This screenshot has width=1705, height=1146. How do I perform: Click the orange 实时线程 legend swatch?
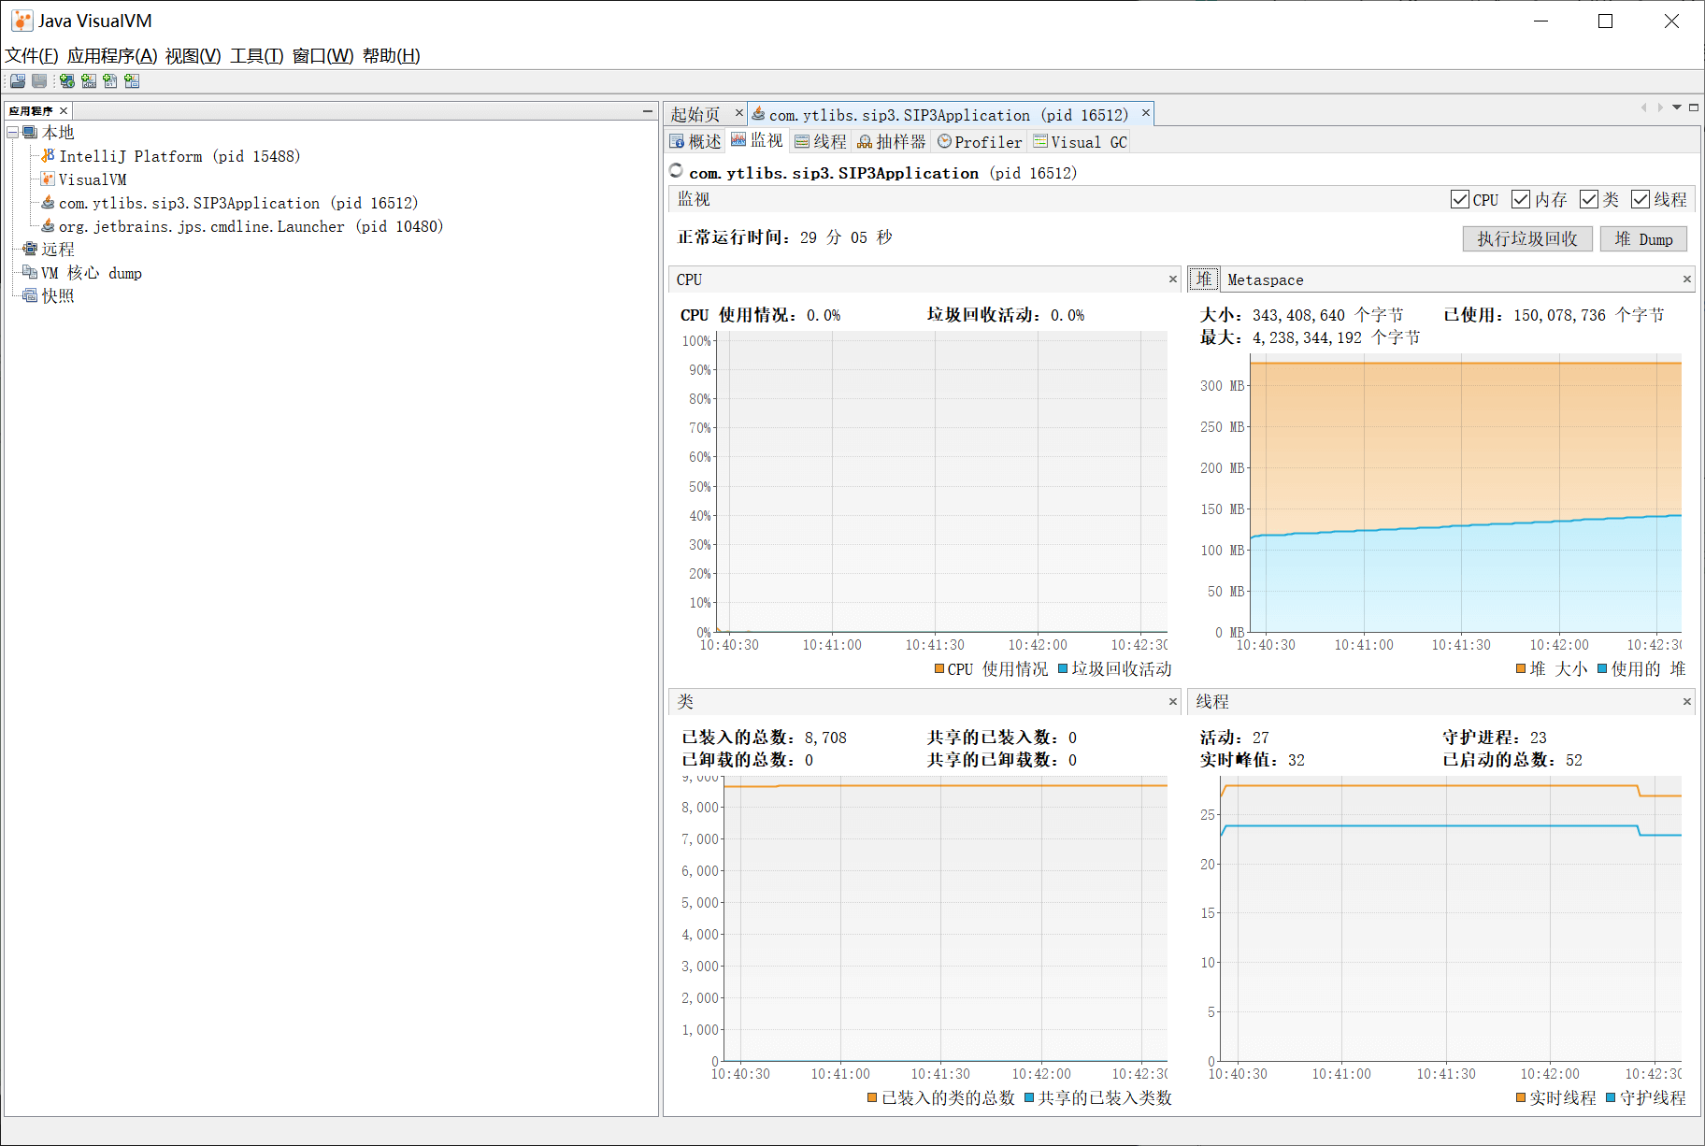pos(1521,1097)
